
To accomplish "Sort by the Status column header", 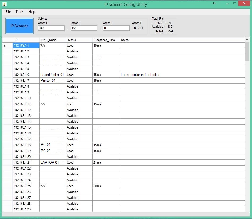I will coord(79,40).
